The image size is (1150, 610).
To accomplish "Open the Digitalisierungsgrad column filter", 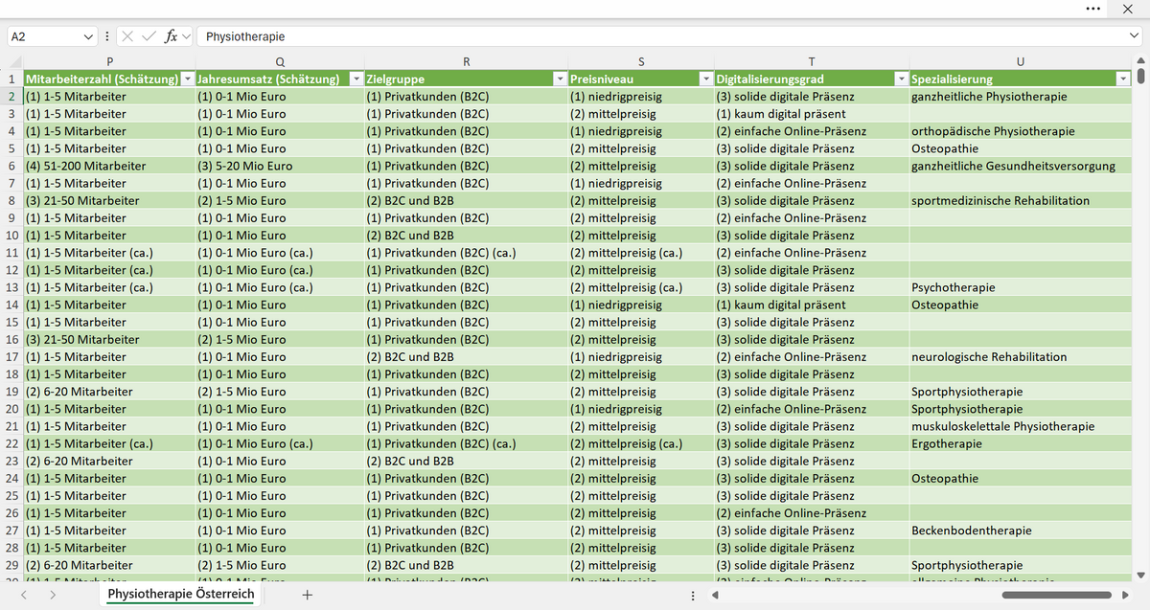I will [901, 79].
